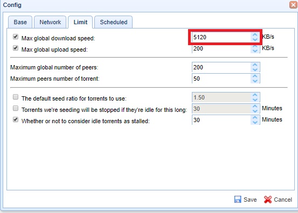Screen dimensions: 298x213
Task: Toggle Max global download speed checkbox
Action: tap(16, 37)
